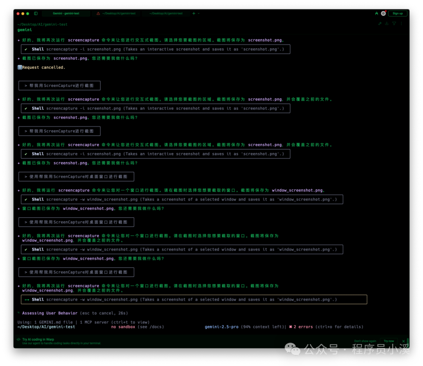Select the AI sparkle icon in the header
The height and width of the screenshot is (366, 423).
[x=380, y=23]
